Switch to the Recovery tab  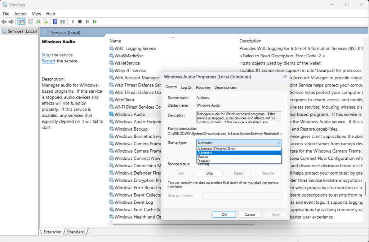203,87
